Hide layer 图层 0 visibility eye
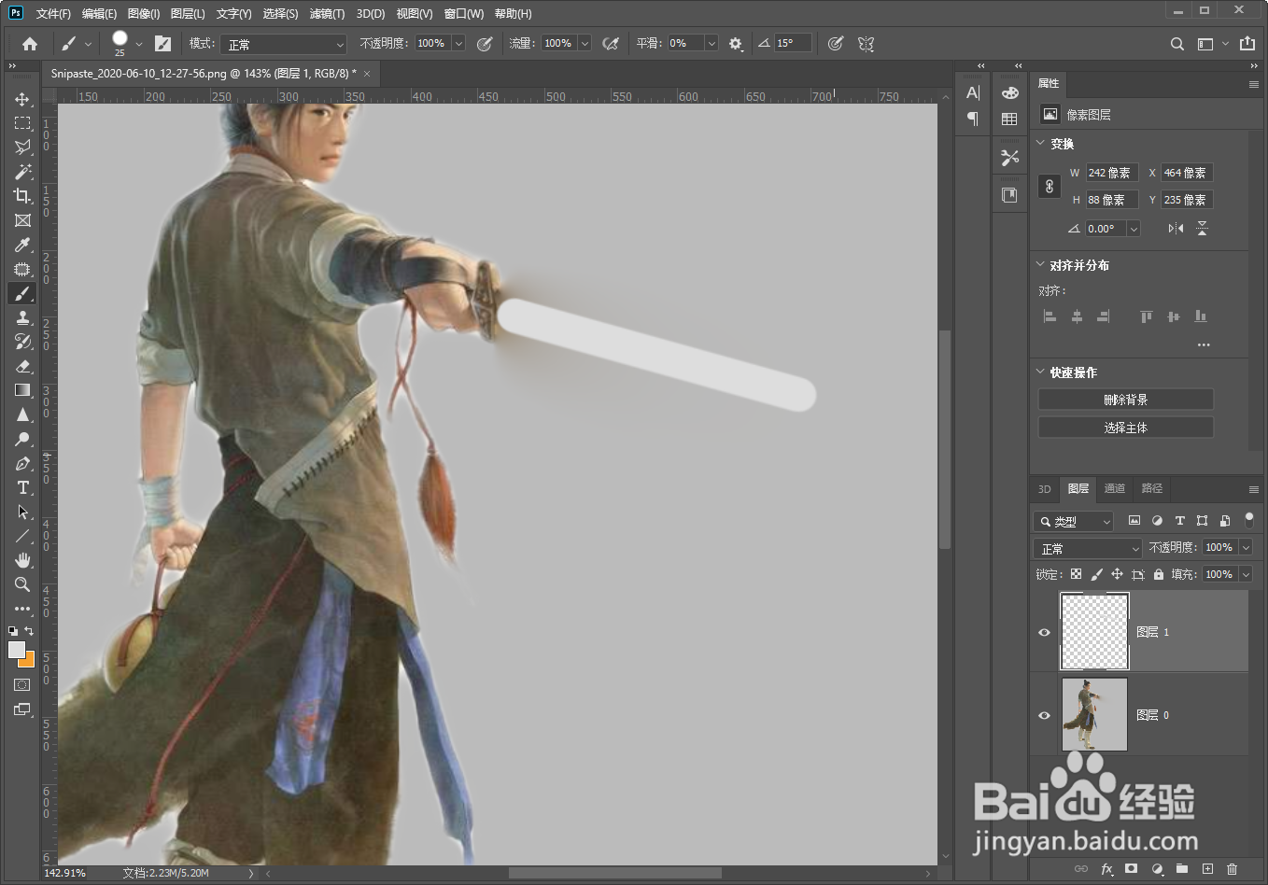Viewport: 1268px width, 885px height. (x=1044, y=715)
